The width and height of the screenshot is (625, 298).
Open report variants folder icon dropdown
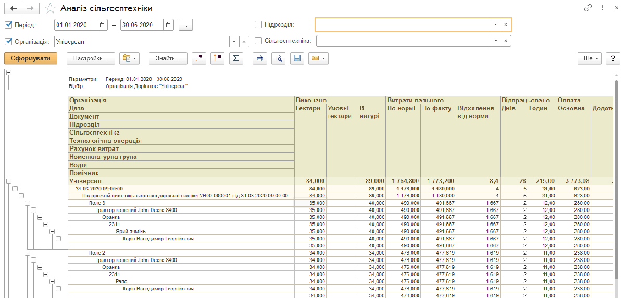click(x=129, y=58)
